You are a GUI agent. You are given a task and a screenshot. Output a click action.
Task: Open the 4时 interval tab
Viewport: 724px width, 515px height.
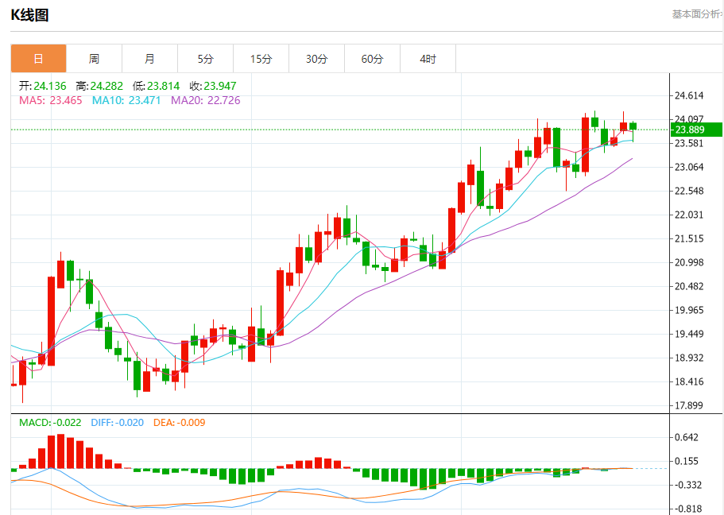coord(428,59)
